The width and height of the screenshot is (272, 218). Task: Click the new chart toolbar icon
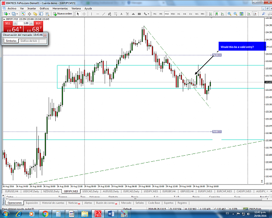[6, 14]
